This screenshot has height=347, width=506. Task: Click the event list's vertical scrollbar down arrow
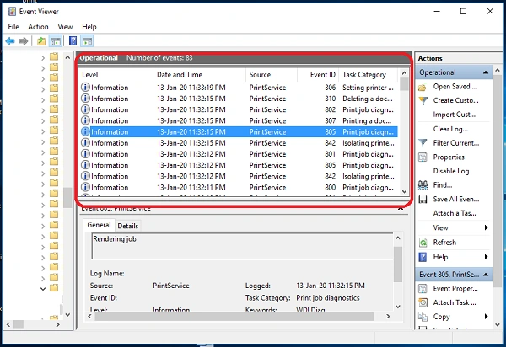point(404,191)
